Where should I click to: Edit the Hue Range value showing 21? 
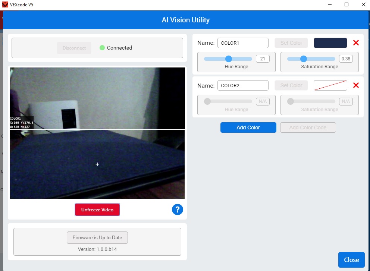(x=263, y=59)
